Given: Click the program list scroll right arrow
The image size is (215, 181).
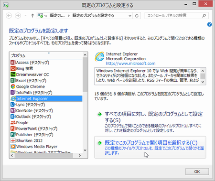Looking at the screenshot, I should coord(80,156).
